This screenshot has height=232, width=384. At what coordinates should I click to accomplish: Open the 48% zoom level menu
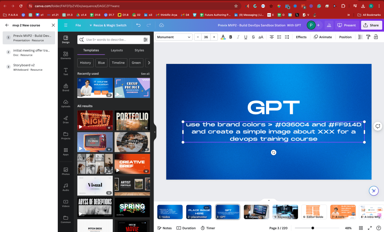pyautogui.click(x=348, y=228)
